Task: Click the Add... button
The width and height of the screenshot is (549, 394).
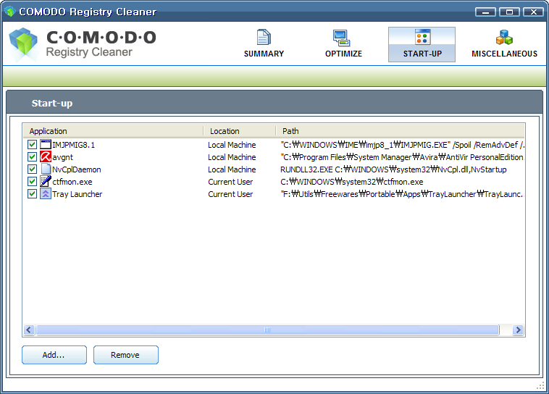Action: (x=54, y=355)
